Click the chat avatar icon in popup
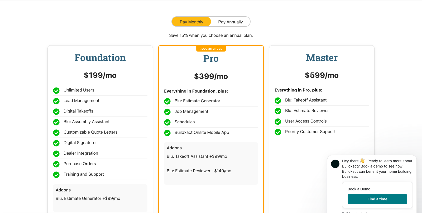 [335, 164]
